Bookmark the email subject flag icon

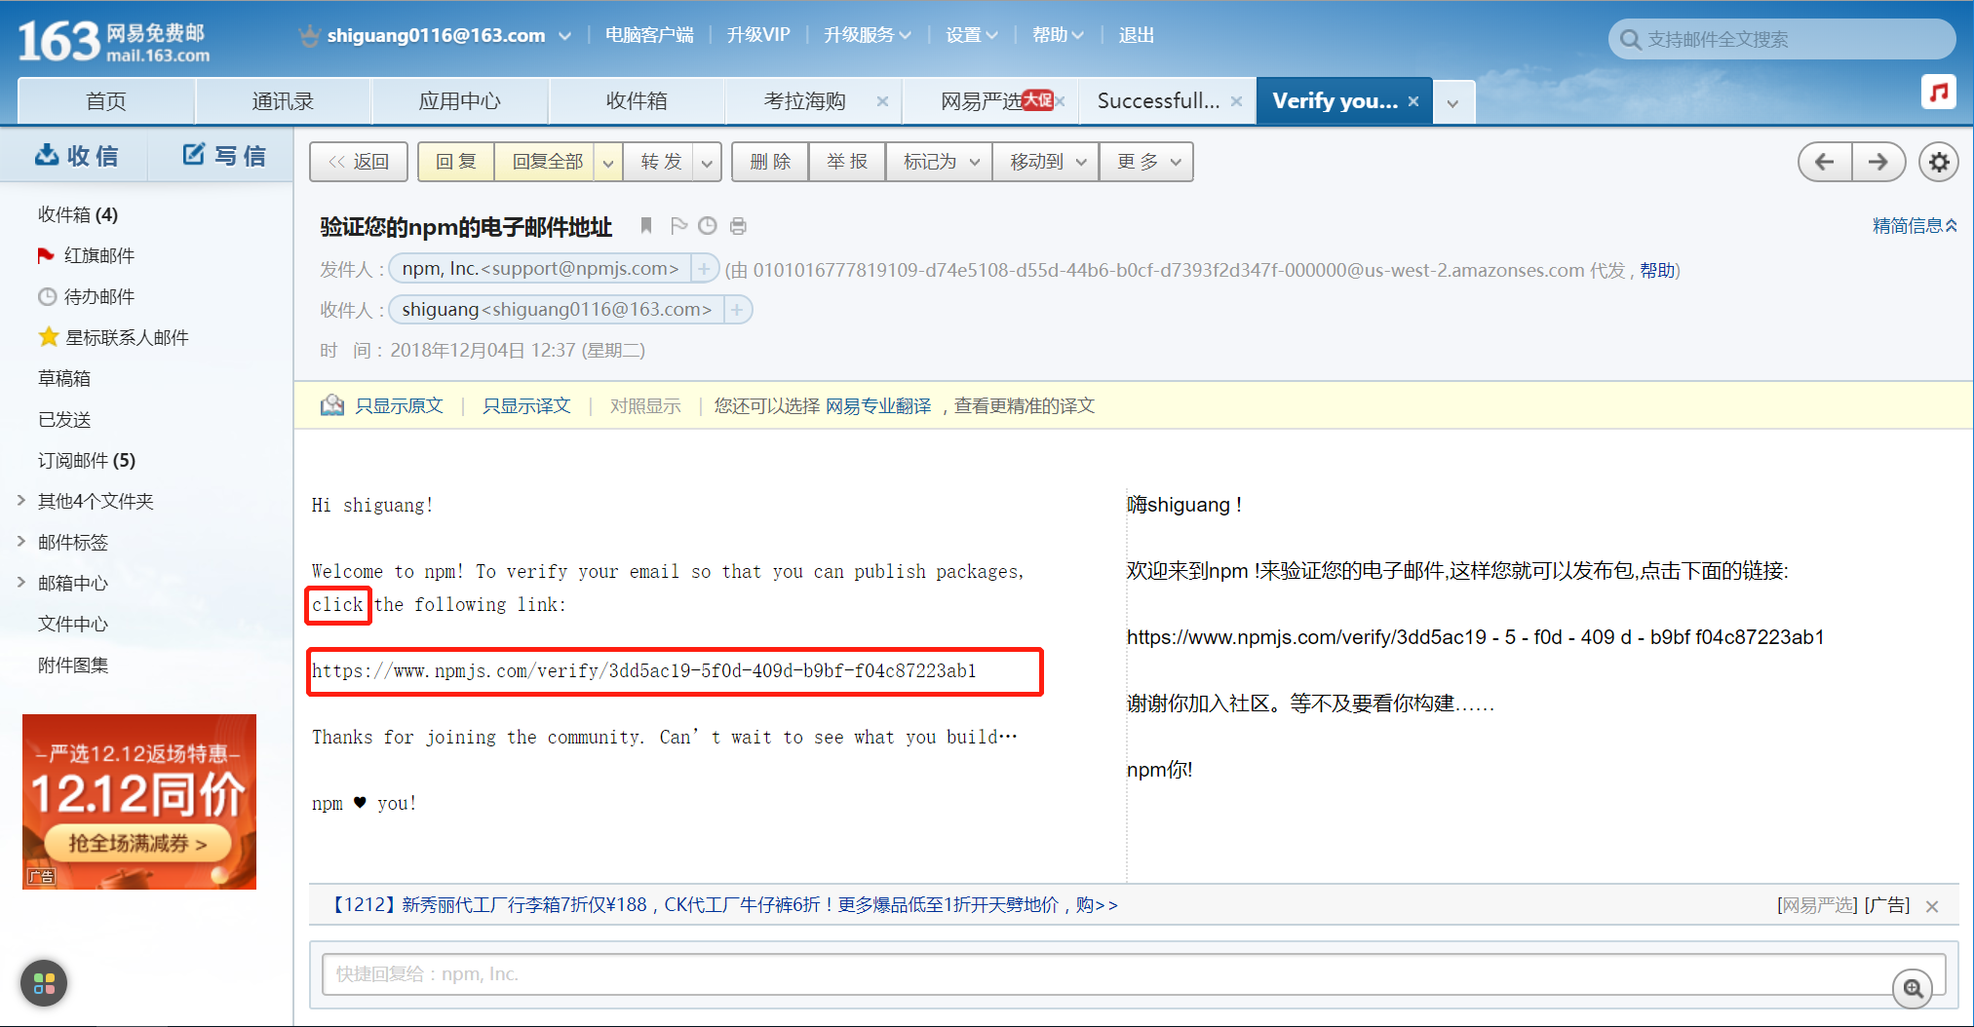(646, 226)
